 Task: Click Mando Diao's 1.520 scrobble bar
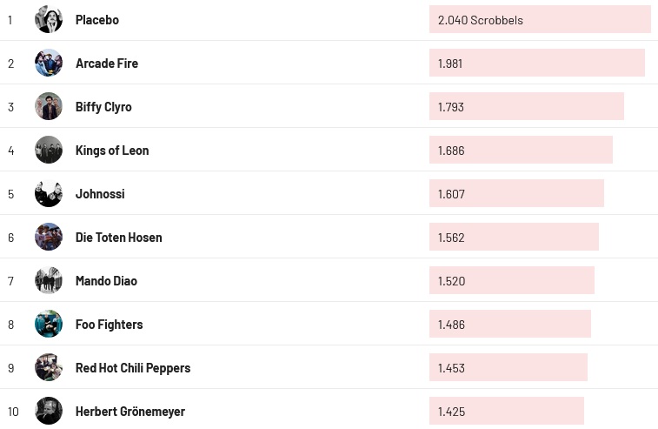click(511, 281)
